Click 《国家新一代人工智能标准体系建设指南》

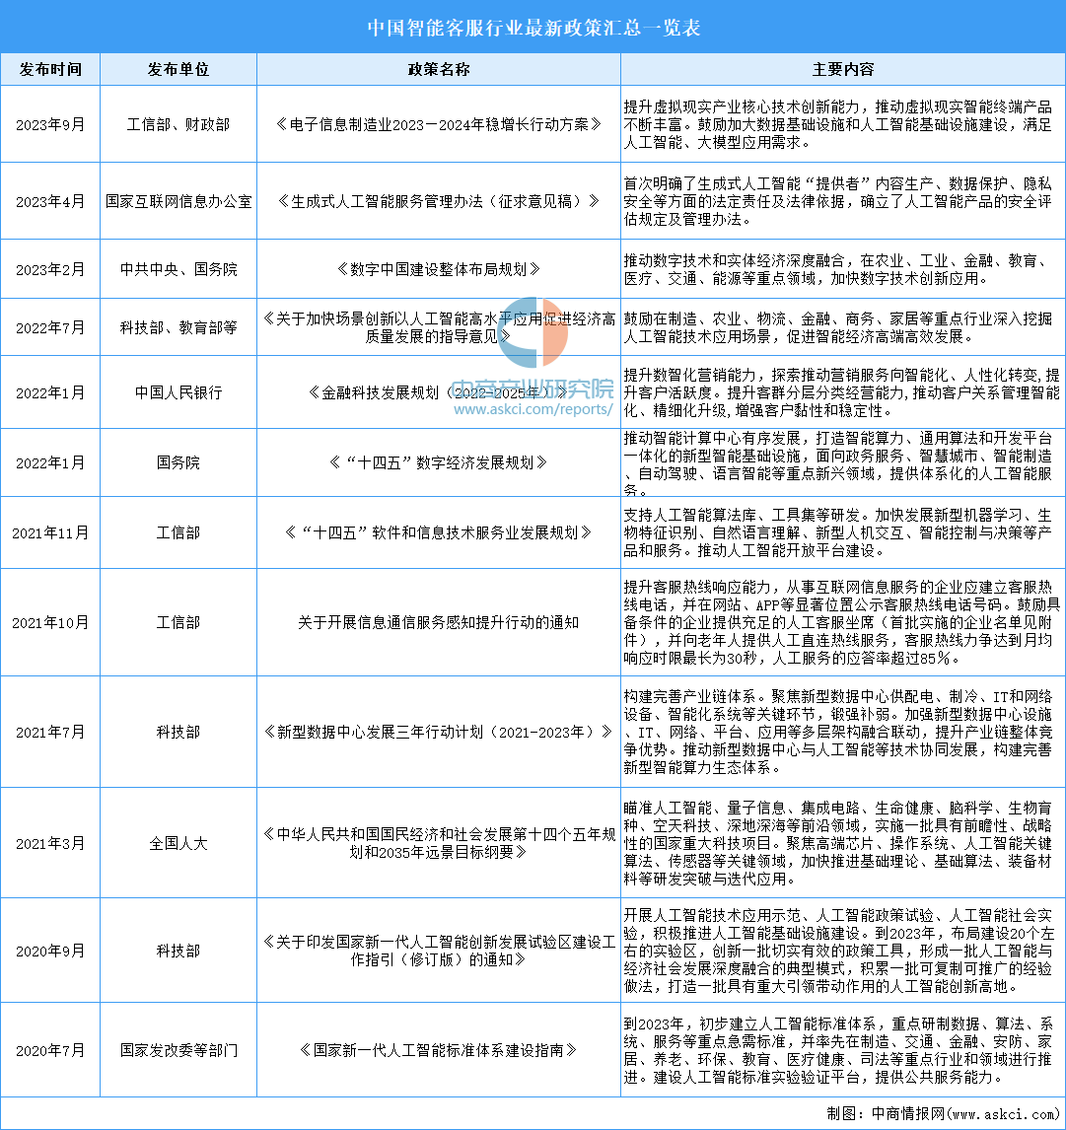(438, 1051)
